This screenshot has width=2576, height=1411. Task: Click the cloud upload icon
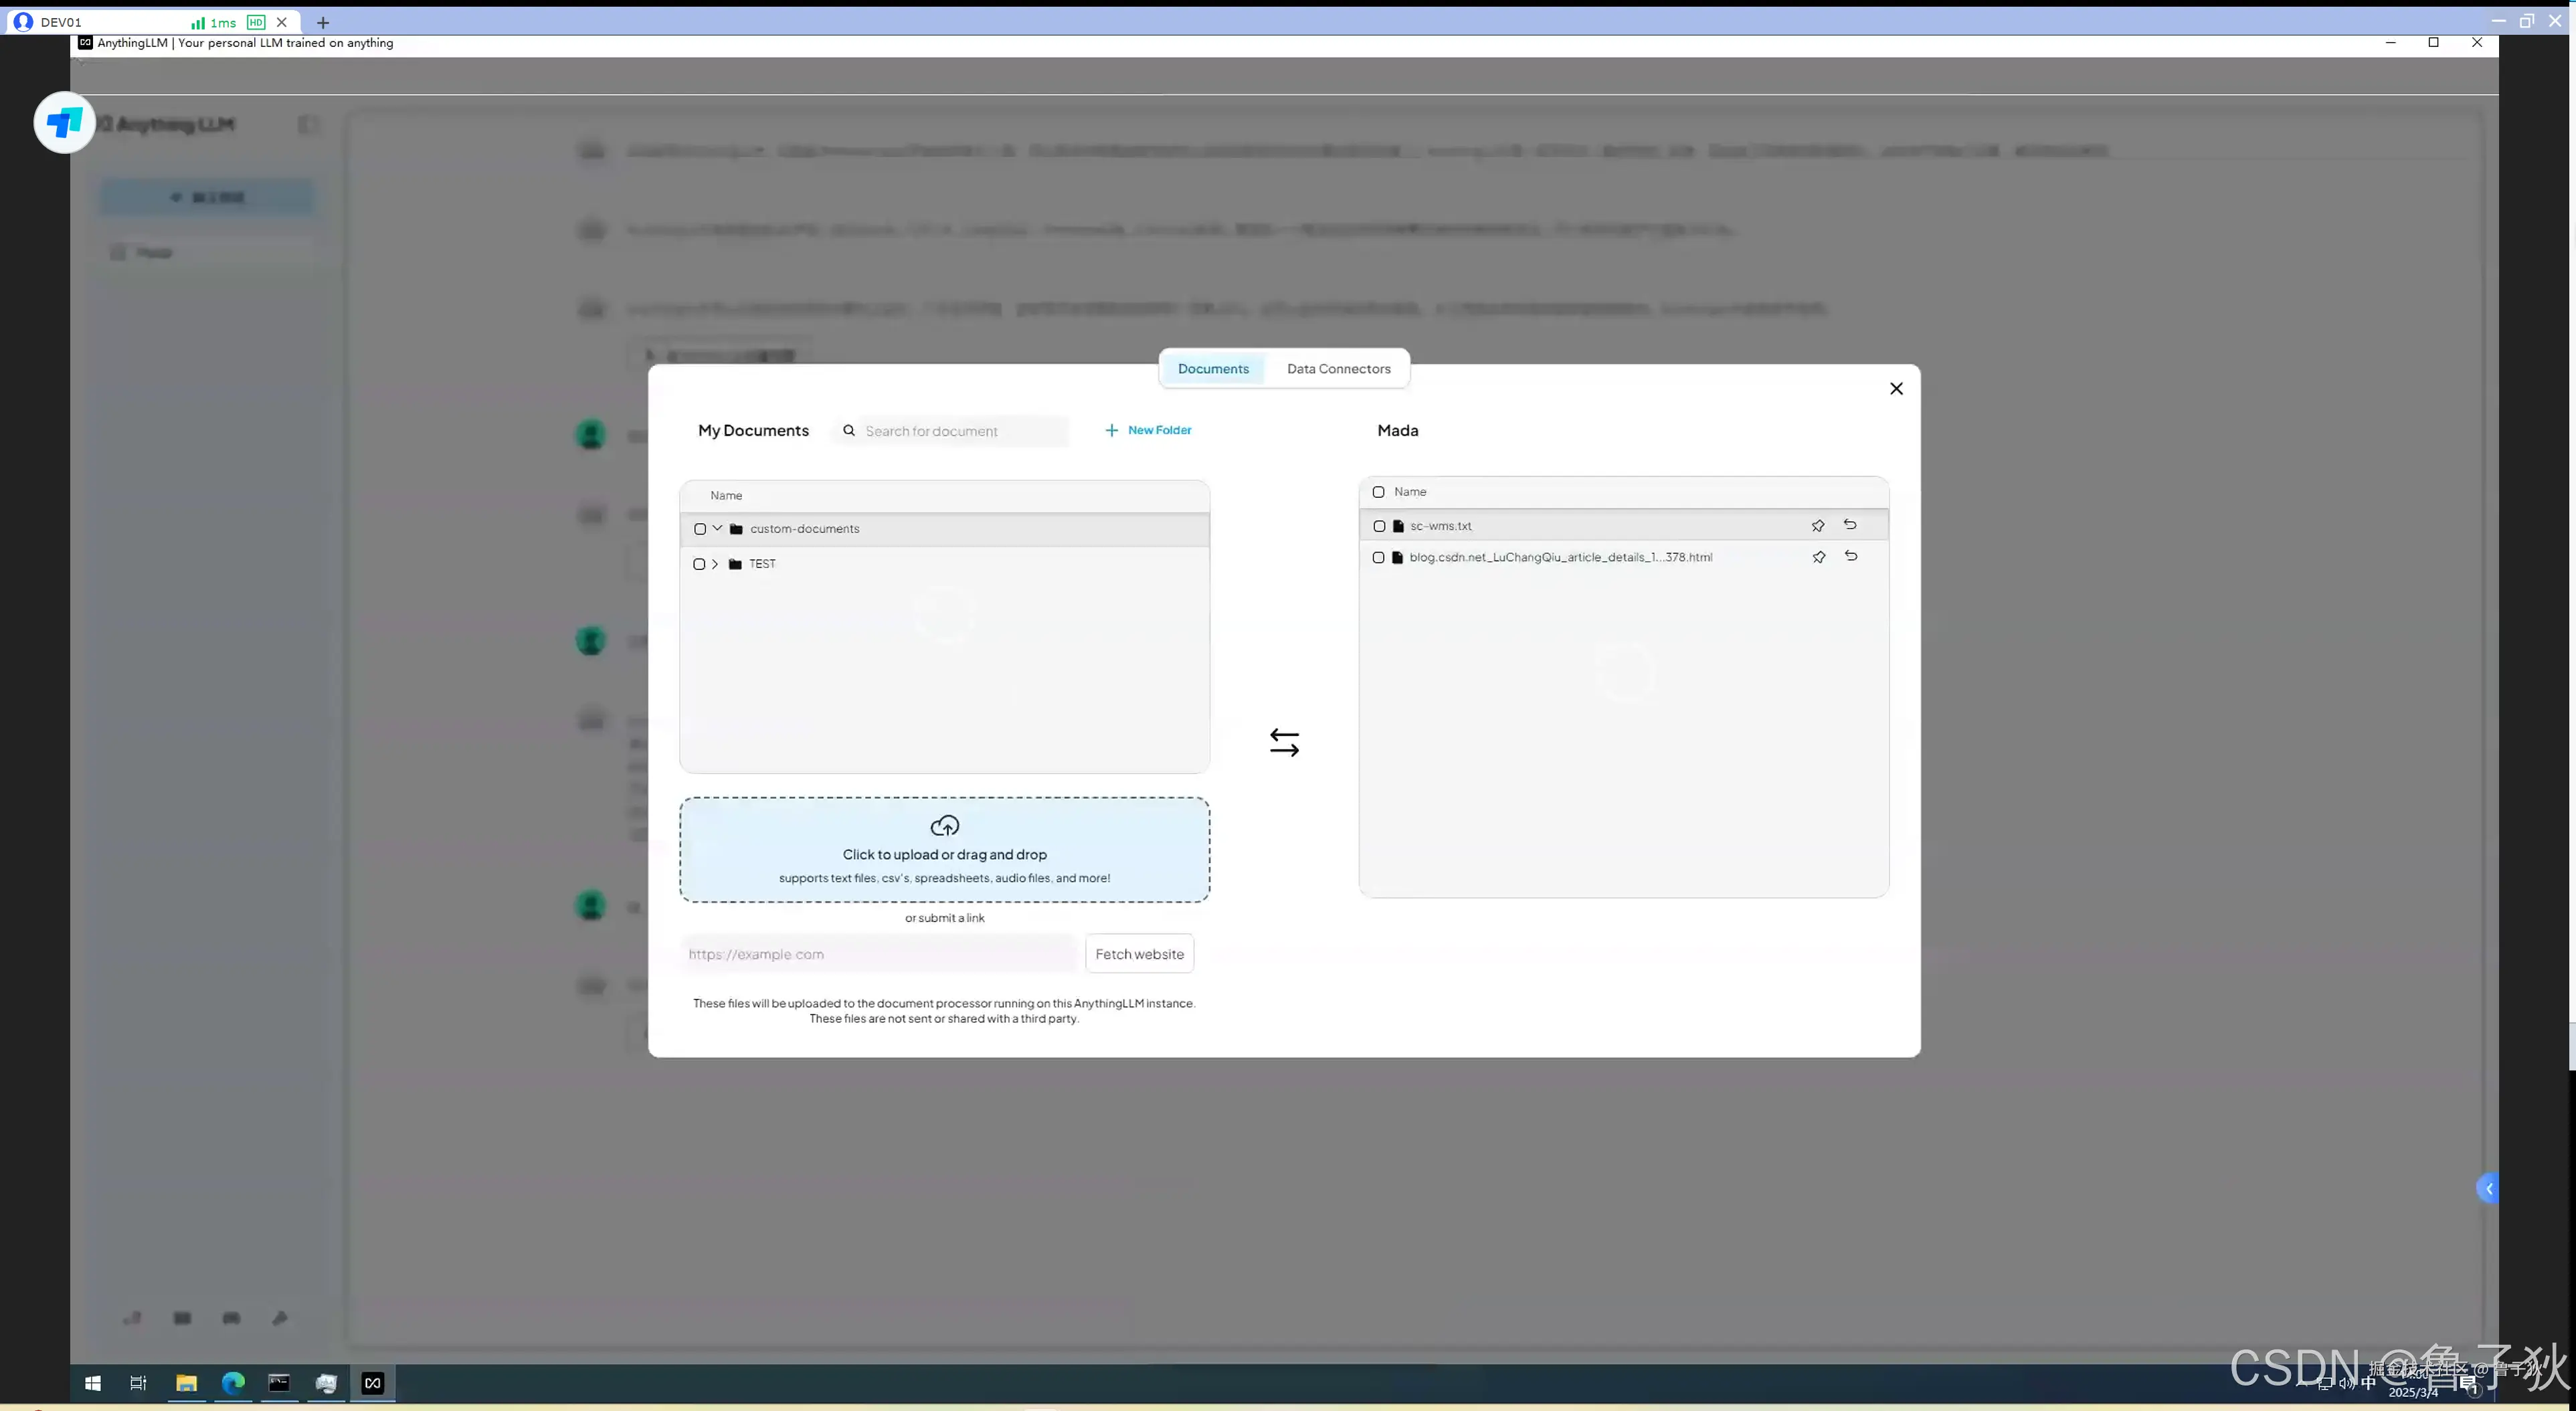point(944,826)
